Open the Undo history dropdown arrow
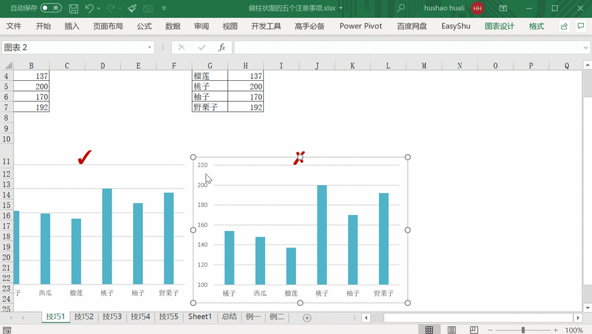The height and width of the screenshot is (334, 592). (x=99, y=9)
